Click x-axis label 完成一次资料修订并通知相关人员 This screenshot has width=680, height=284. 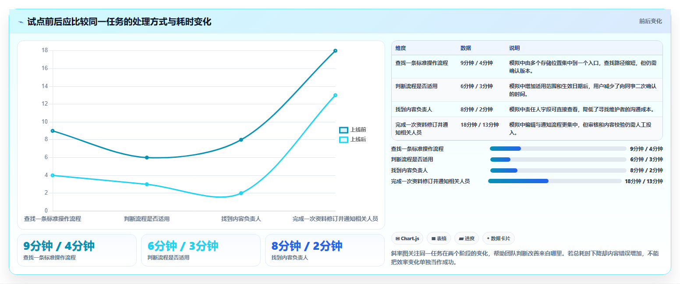(x=335, y=218)
